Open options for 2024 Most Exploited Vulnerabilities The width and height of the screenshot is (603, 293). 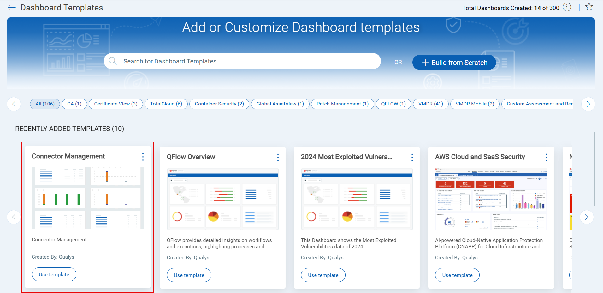(412, 157)
